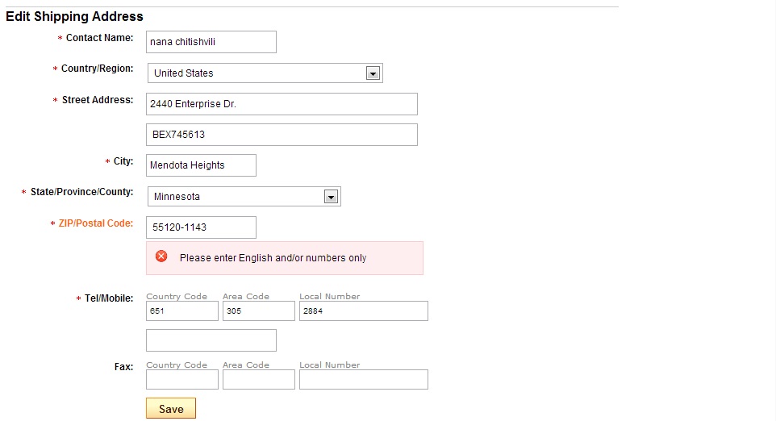Click the red error icon
Image resolution: width=776 pixels, height=421 pixels.
pos(161,256)
